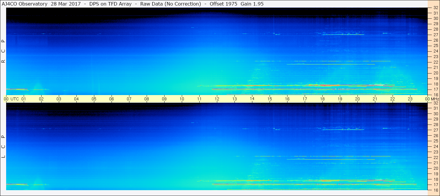The image size is (440, 196).
Task: Click the 27 frequency tick in RCP panel
Action: click(x=436, y=35)
